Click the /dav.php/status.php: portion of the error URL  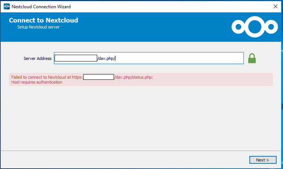point(134,77)
